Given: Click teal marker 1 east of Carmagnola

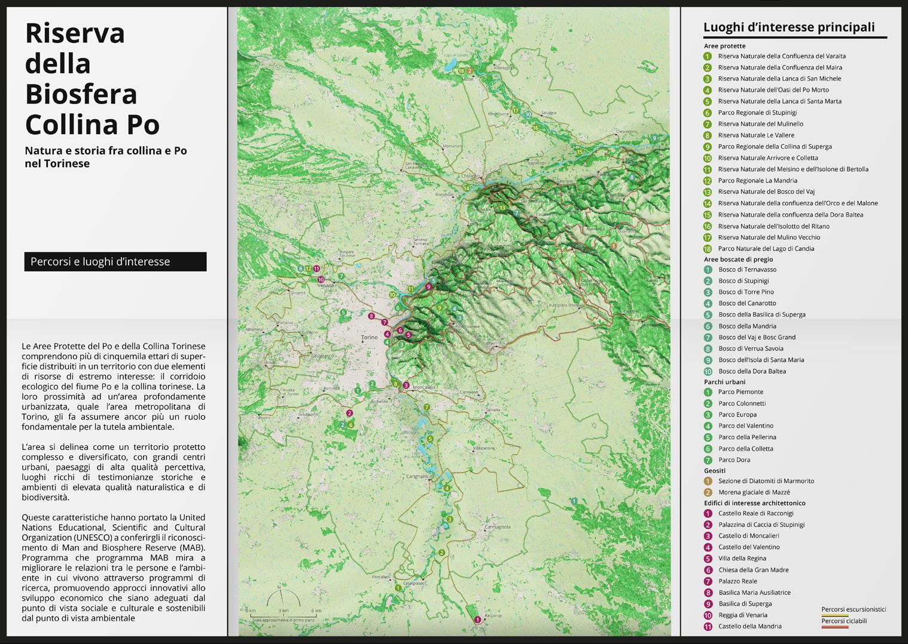Looking at the screenshot, I should [574, 501].
